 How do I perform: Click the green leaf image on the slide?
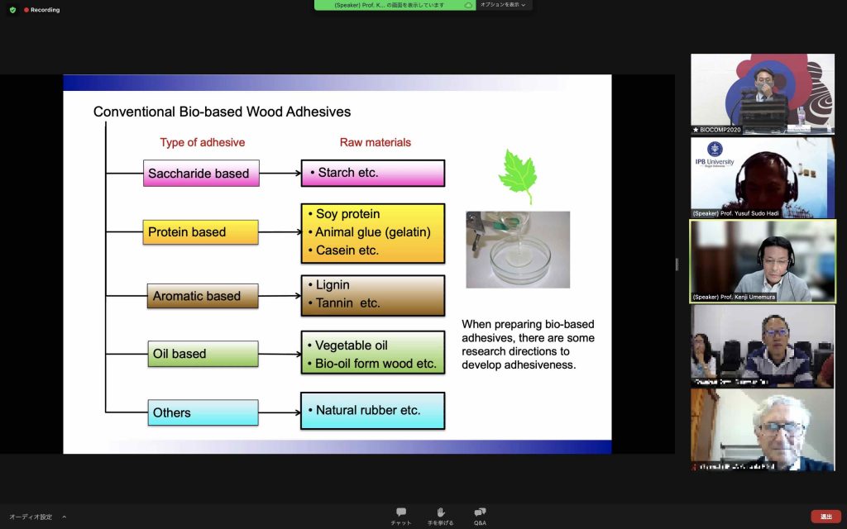click(x=518, y=177)
